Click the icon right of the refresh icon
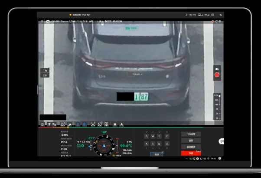 pyautogui.click(x=220, y=22)
